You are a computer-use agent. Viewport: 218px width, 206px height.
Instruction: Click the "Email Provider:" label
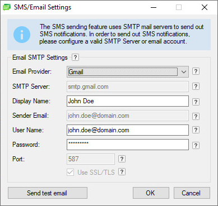pyautogui.click(x=32, y=71)
